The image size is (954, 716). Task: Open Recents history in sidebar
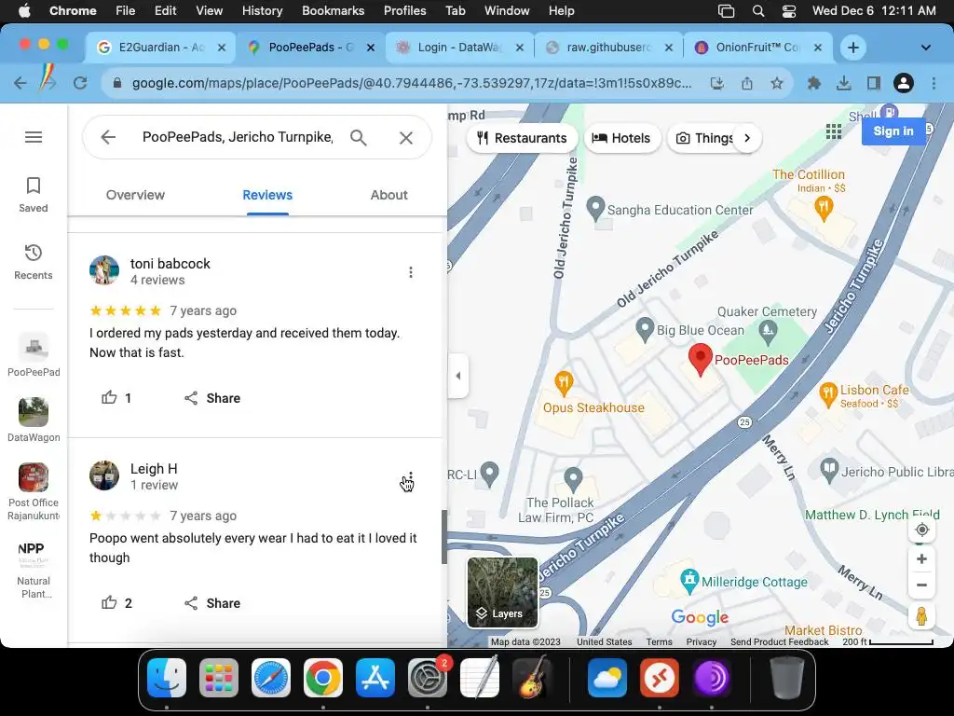pos(34,262)
